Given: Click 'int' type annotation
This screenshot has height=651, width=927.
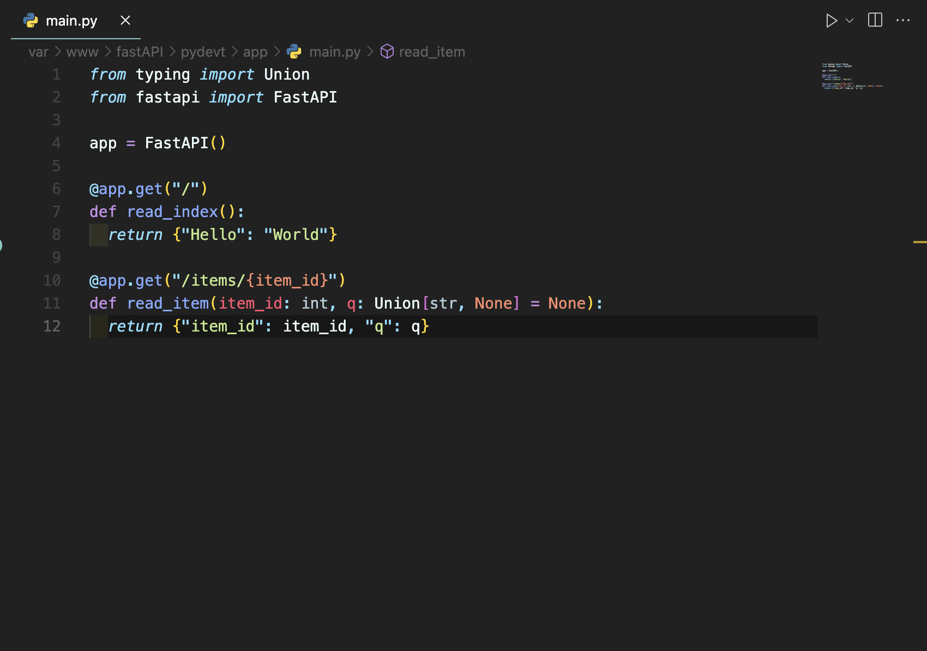Looking at the screenshot, I should (x=315, y=303).
